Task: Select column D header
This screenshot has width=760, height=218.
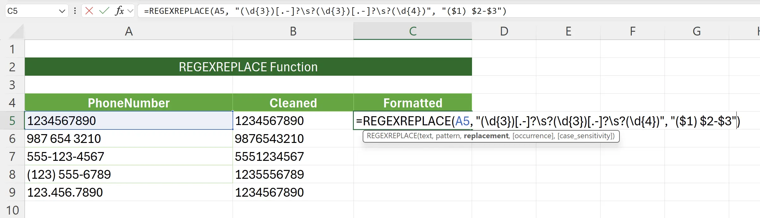Action: point(504,31)
